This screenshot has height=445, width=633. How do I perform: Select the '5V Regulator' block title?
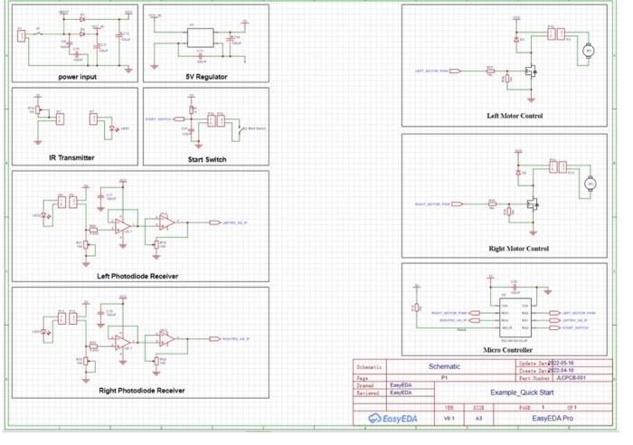(x=206, y=77)
